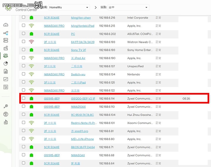
Task: Select IP address 192.168.6.114
Action: [x=107, y=99]
